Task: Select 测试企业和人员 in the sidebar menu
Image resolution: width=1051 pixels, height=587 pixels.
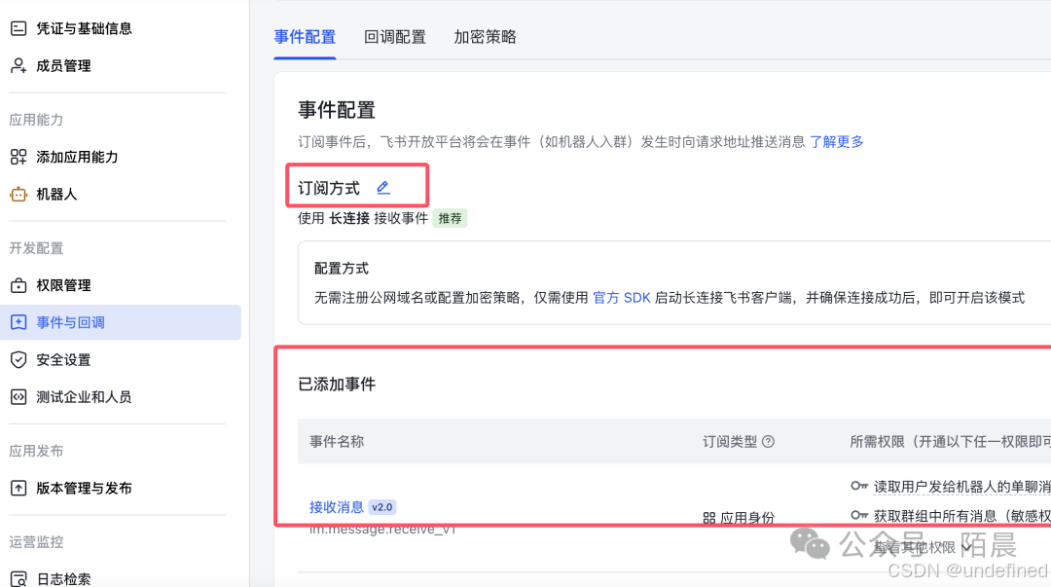Action: [80, 396]
